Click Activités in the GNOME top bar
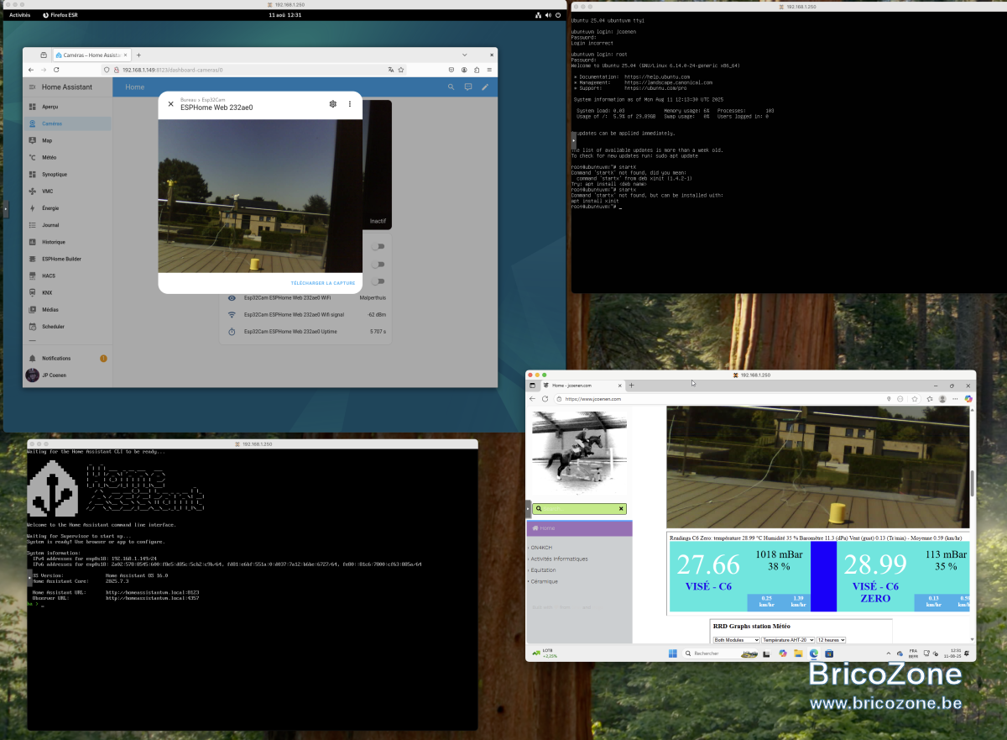 (x=19, y=15)
